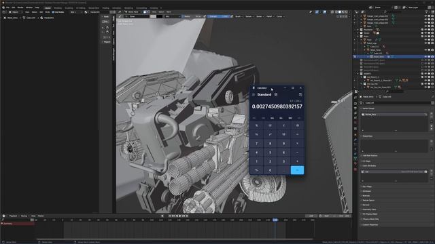Click primary gray paint color swatch

153,16
